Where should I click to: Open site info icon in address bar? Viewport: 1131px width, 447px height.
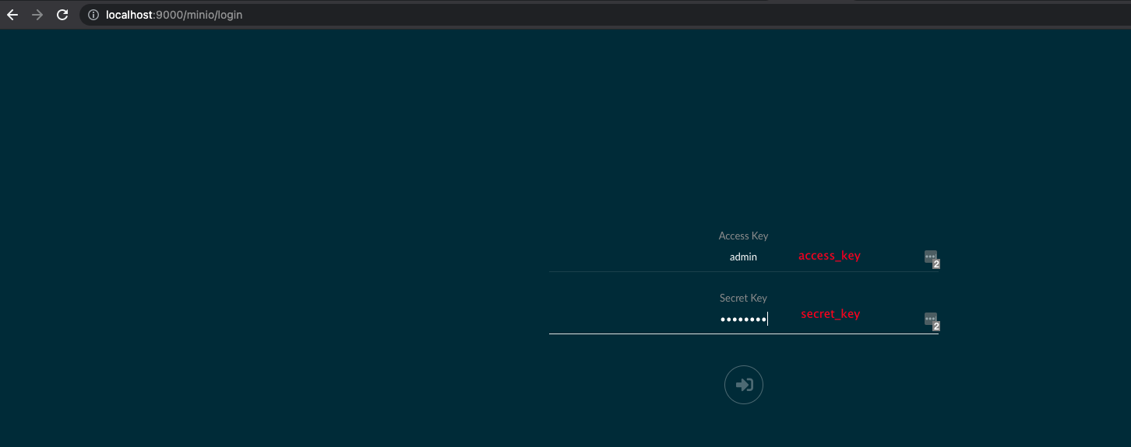click(93, 15)
